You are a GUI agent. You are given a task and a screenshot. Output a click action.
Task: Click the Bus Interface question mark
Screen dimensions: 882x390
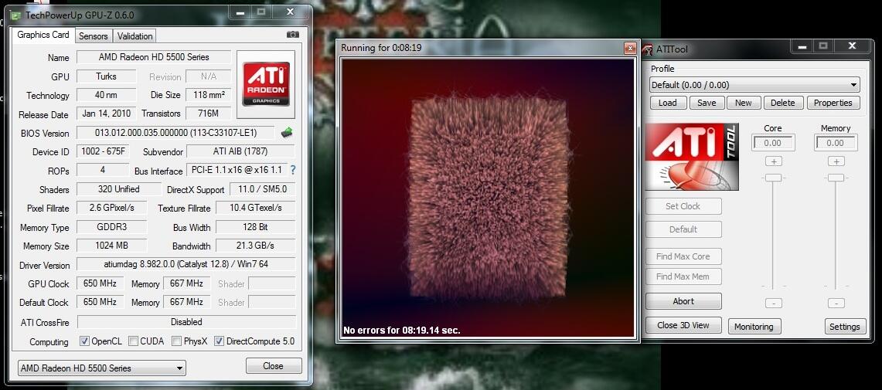click(292, 170)
